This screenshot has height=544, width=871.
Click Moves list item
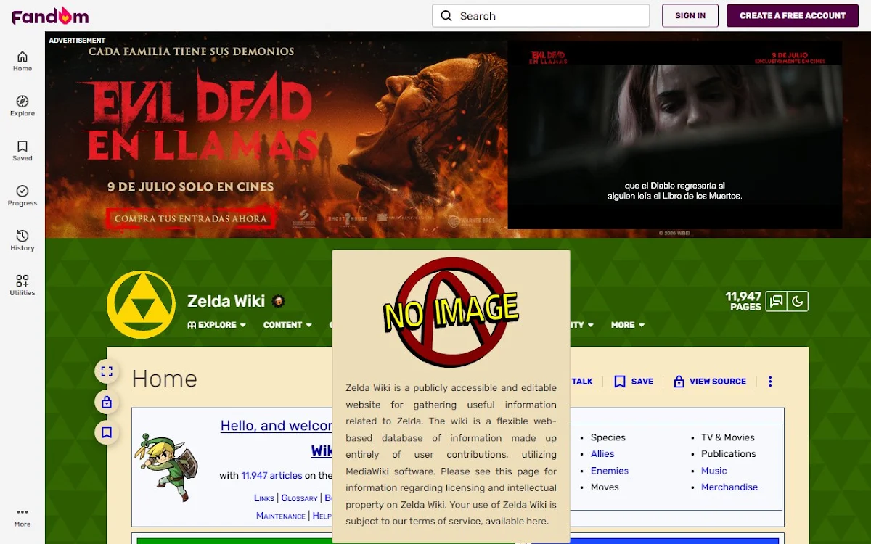pyautogui.click(x=605, y=487)
